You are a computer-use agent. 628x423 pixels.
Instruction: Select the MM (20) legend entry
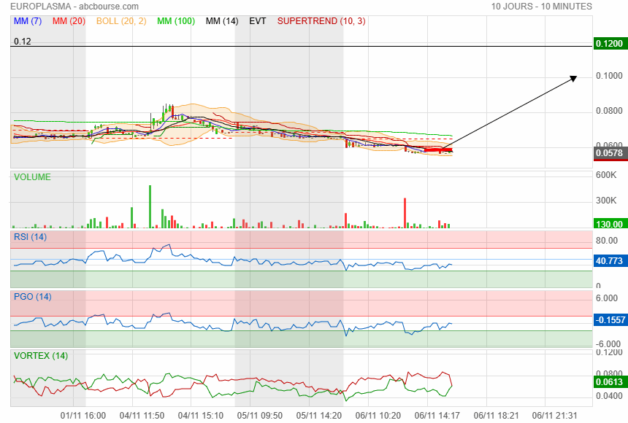click(69, 21)
